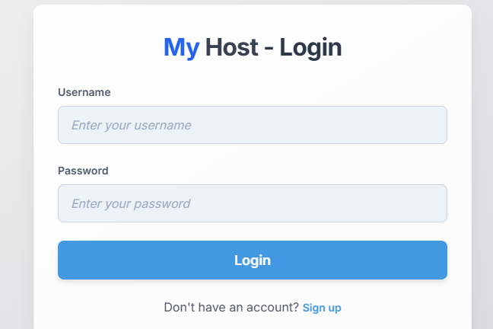This screenshot has width=493, height=329.
Task: Activate the text box above the Login button
Action: click(252, 203)
